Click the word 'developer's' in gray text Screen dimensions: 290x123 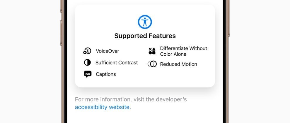(171, 99)
